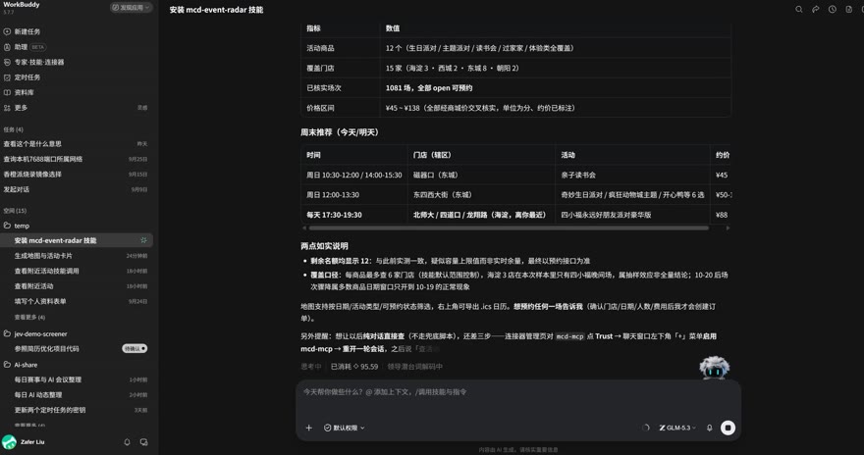Click the table horizontal scrollbar

click(x=509, y=227)
